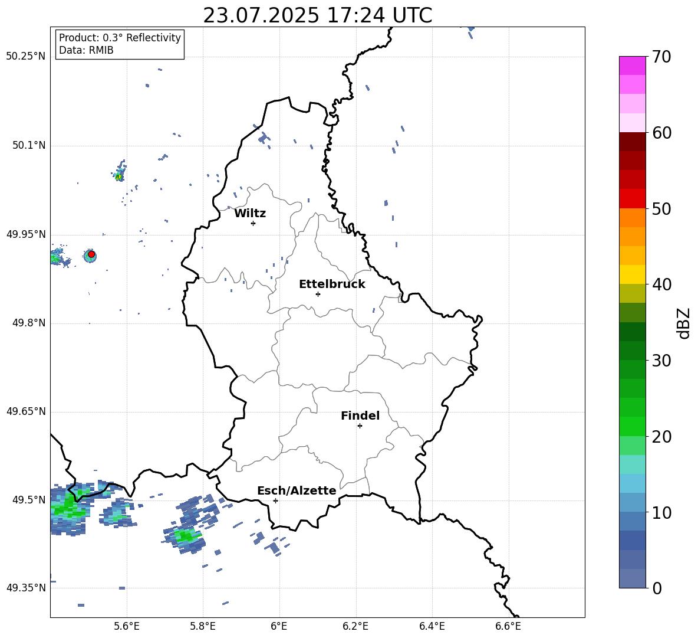This screenshot has height=638, width=698.
Task: Click the 49.35°N latitude label
Action: coord(26,588)
